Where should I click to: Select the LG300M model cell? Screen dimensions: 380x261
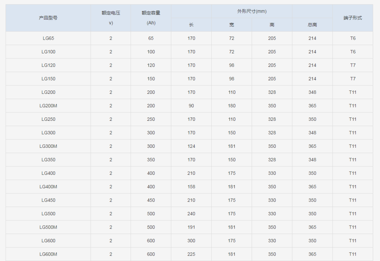tap(48, 146)
